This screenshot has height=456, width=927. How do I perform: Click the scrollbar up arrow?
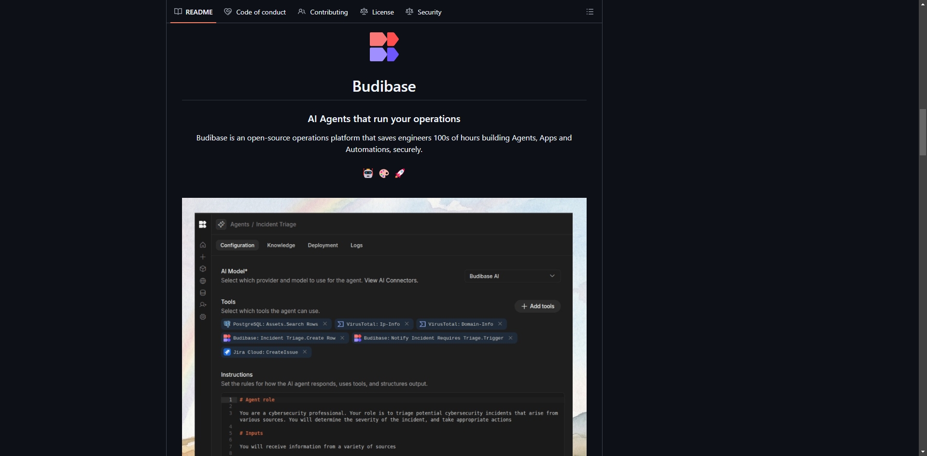coord(923,4)
